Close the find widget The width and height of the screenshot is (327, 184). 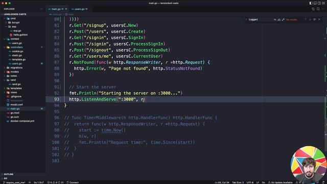pos(319,19)
